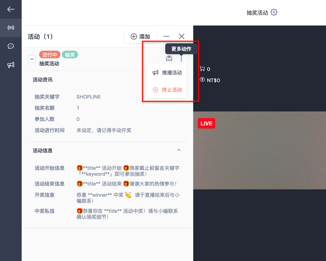Collapse the 抽奖活动 item with minus box
Image resolution: width=326 pixels, height=261 pixels.
click(x=31, y=59)
